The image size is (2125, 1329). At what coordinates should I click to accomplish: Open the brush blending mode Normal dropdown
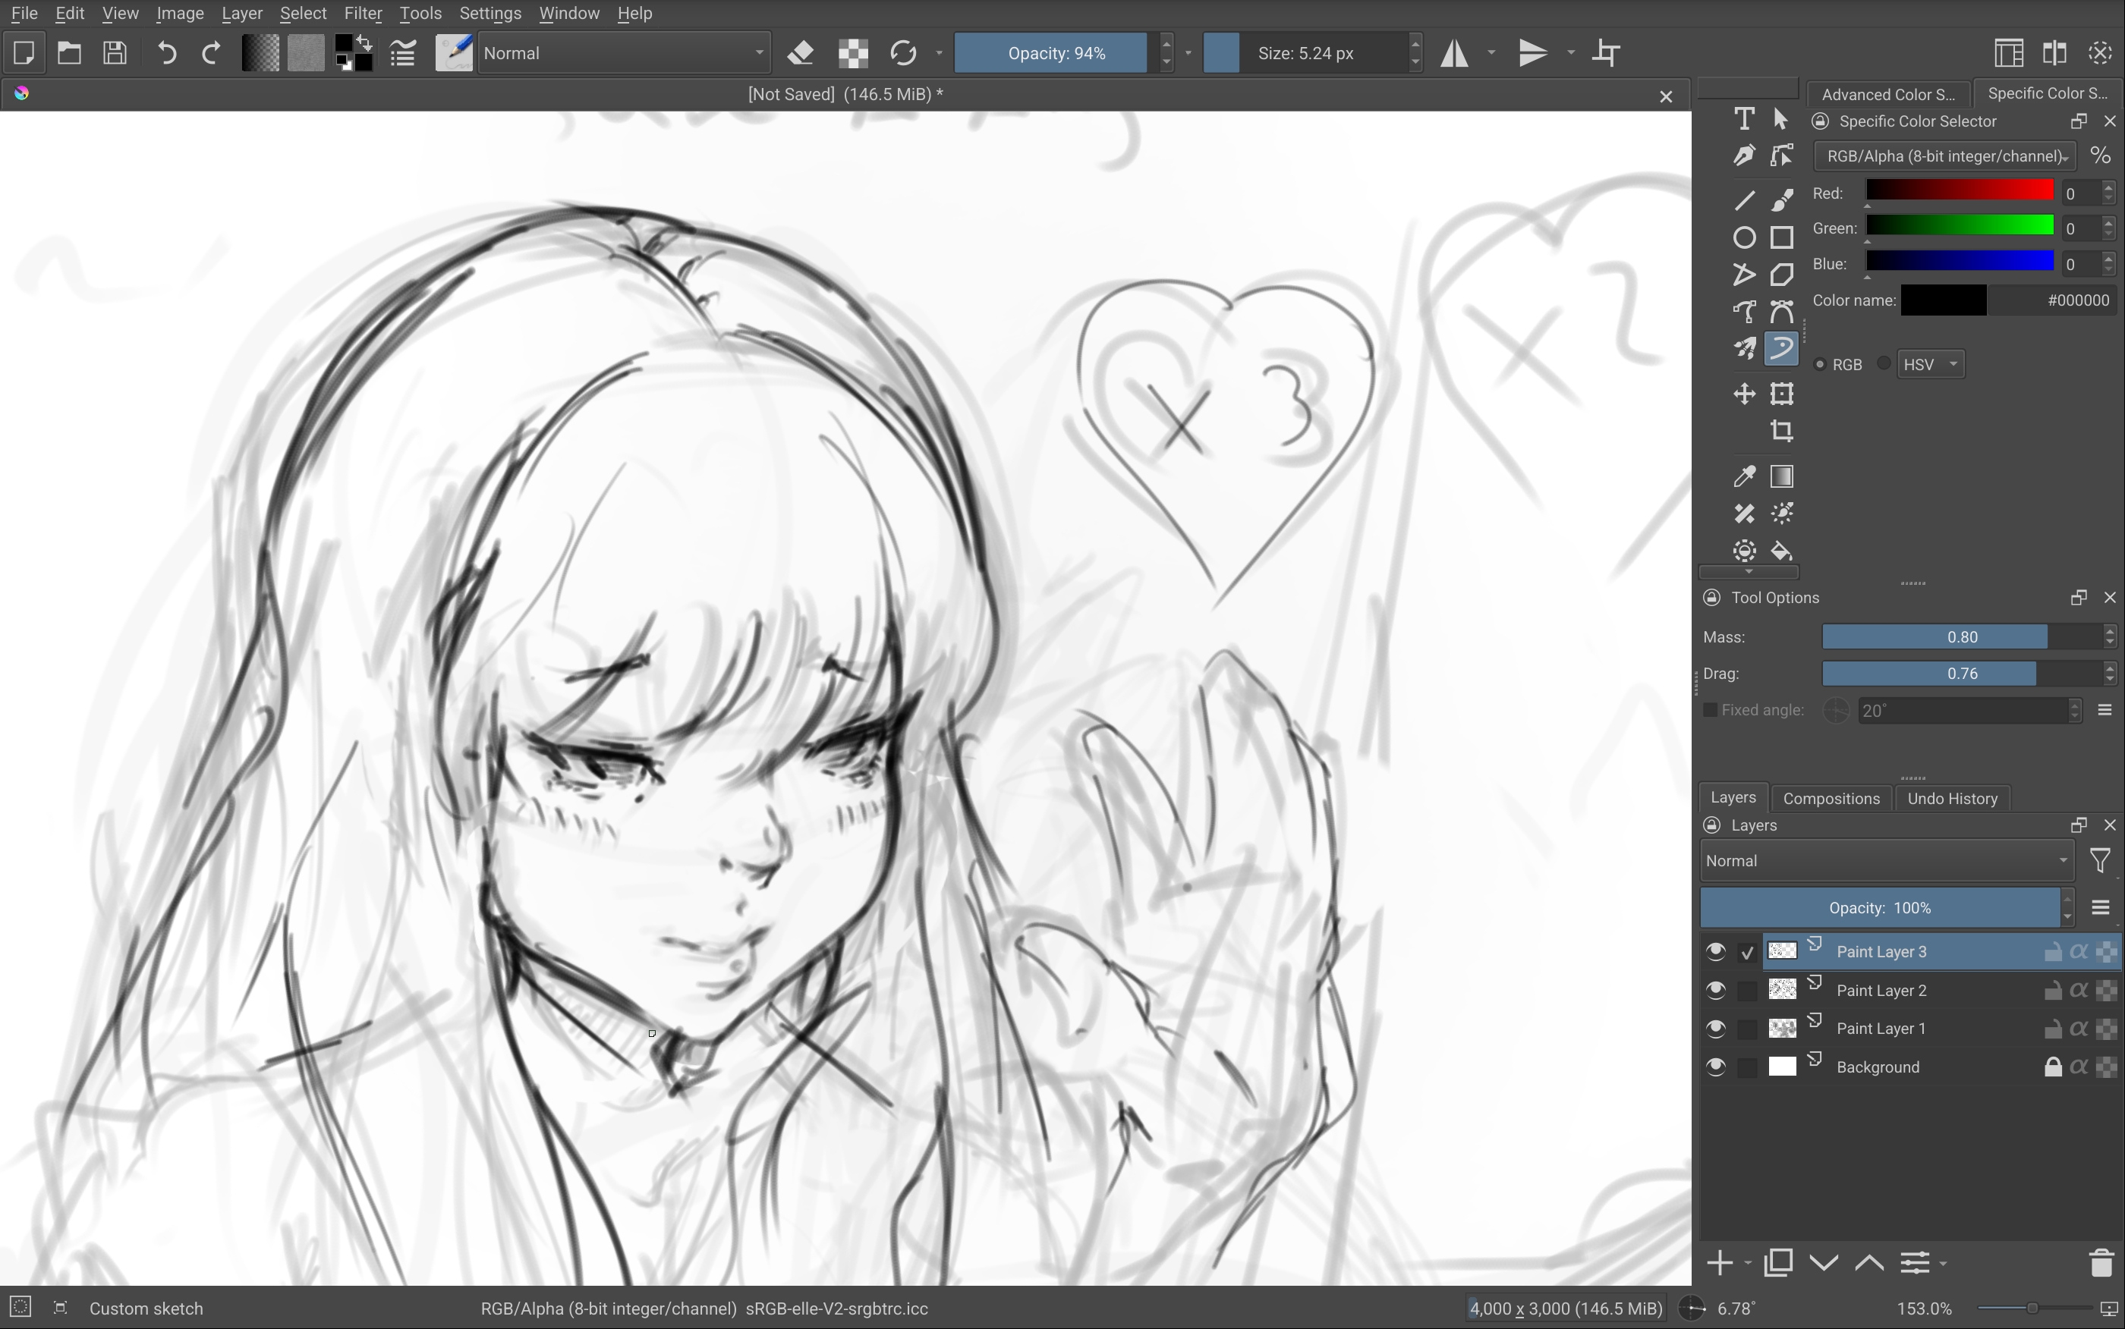(625, 53)
